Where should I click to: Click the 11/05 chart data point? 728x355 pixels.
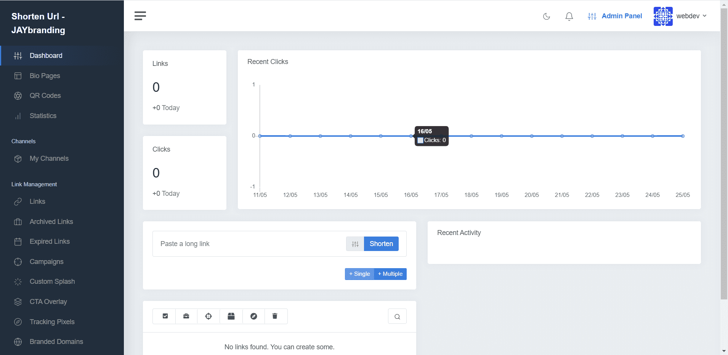260,136
